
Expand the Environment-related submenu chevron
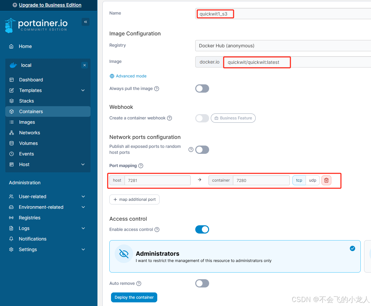[x=83, y=207]
